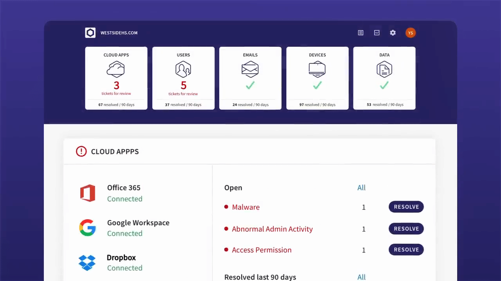Image resolution: width=501 pixels, height=281 pixels.
Task: Select the USERS card title
Action: (183, 55)
